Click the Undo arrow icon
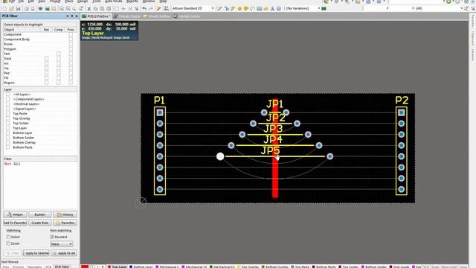 click(144, 9)
